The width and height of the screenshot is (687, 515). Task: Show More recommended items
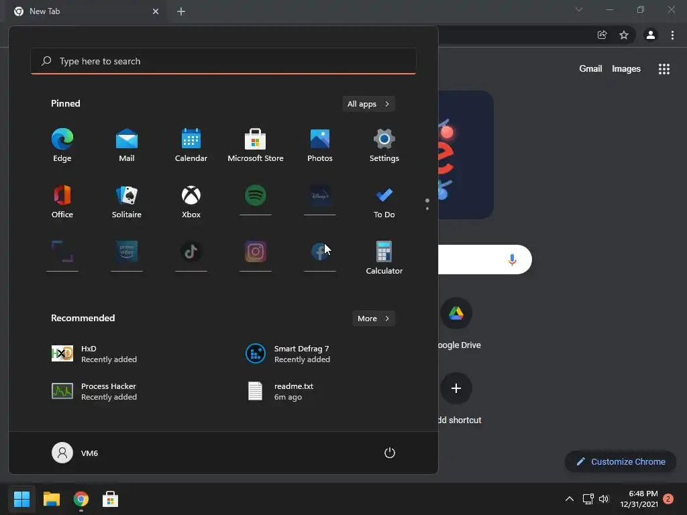tap(373, 319)
